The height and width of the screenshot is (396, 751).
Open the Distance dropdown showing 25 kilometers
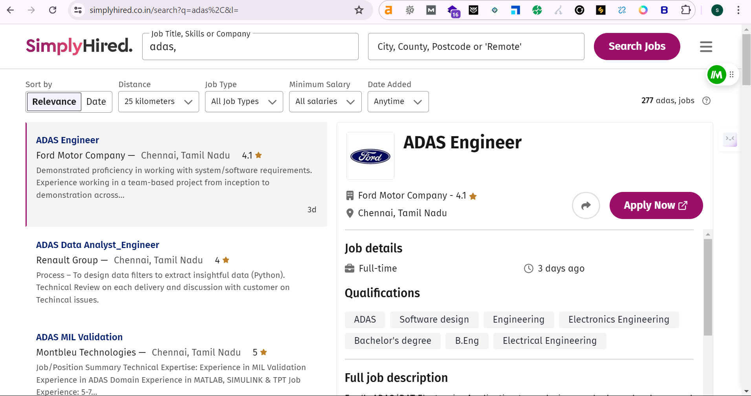coord(158,102)
